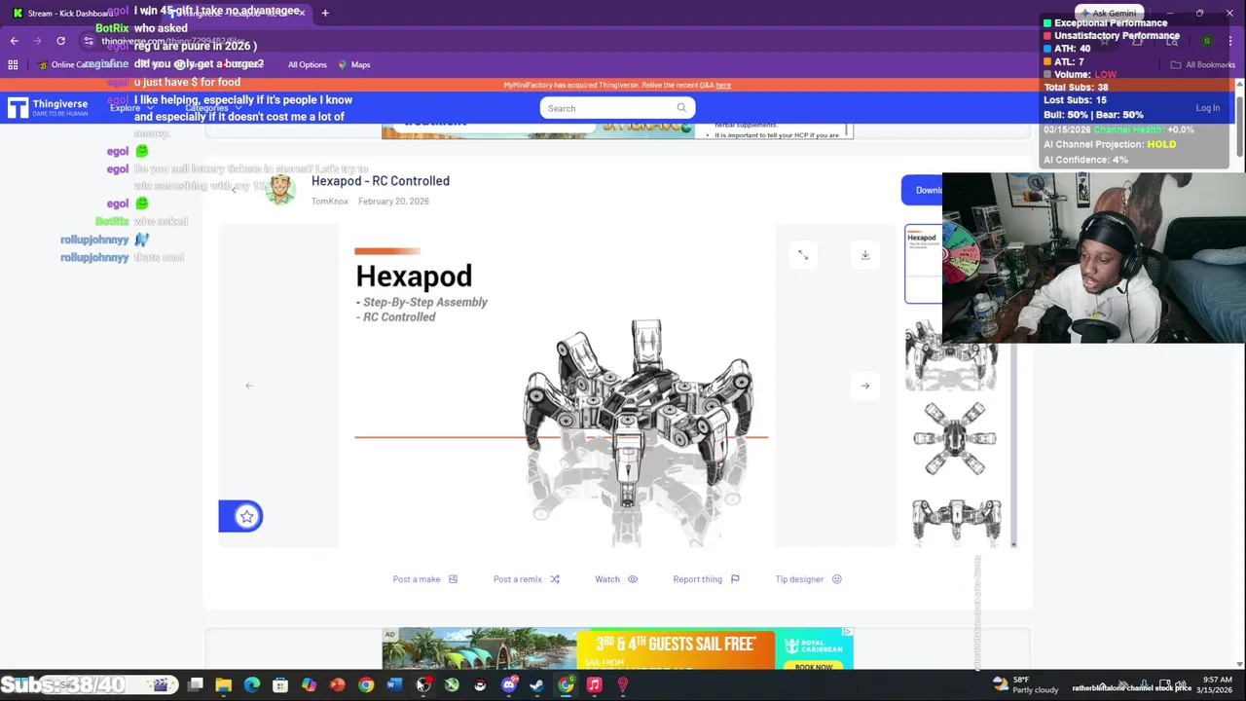
Task: Click Report thing
Action: coord(707,579)
